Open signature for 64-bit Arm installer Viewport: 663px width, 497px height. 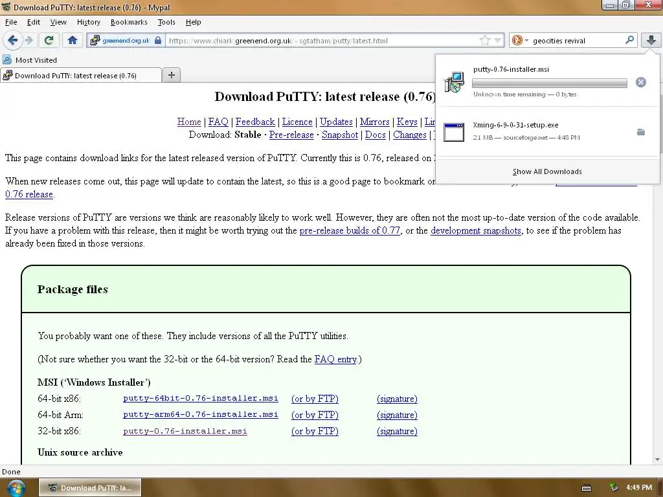(397, 415)
